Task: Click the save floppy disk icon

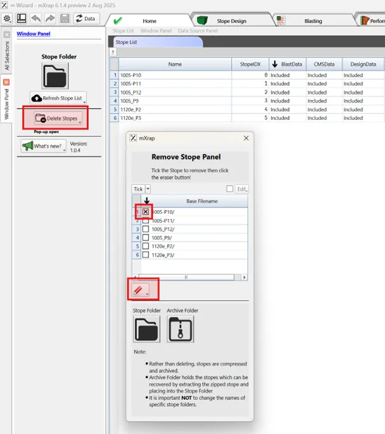Action: coord(64,19)
